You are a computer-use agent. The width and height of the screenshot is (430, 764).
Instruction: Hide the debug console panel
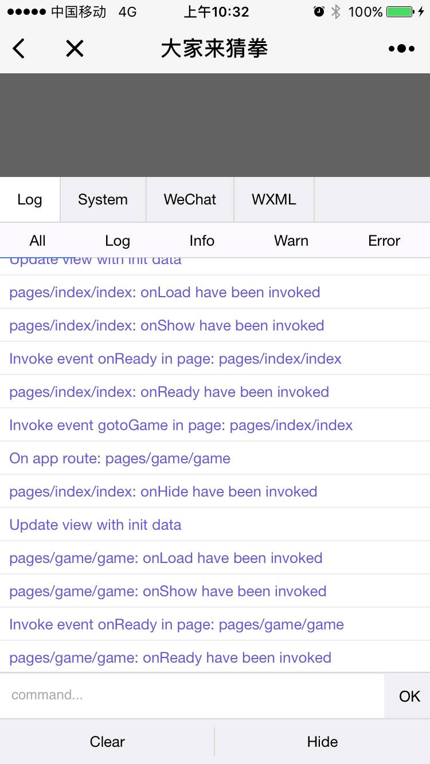pyautogui.click(x=322, y=742)
